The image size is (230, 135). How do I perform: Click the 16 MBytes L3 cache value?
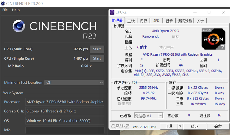[x=198, y=104]
